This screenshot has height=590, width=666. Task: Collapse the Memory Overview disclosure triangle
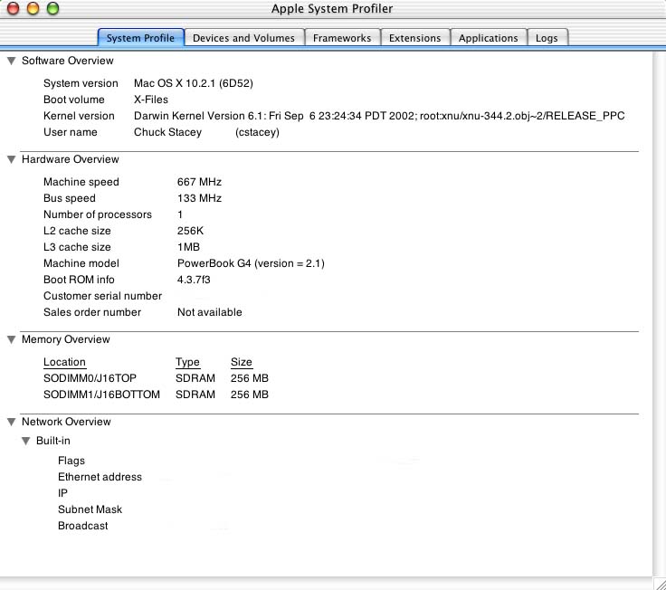(x=12, y=340)
